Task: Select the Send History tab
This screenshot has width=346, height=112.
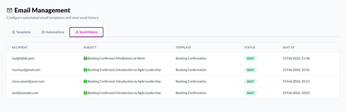Action: pos(86,32)
